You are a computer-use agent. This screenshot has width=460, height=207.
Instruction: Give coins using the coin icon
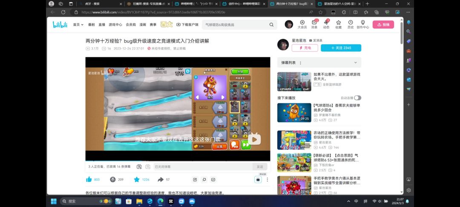coord(112,179)
